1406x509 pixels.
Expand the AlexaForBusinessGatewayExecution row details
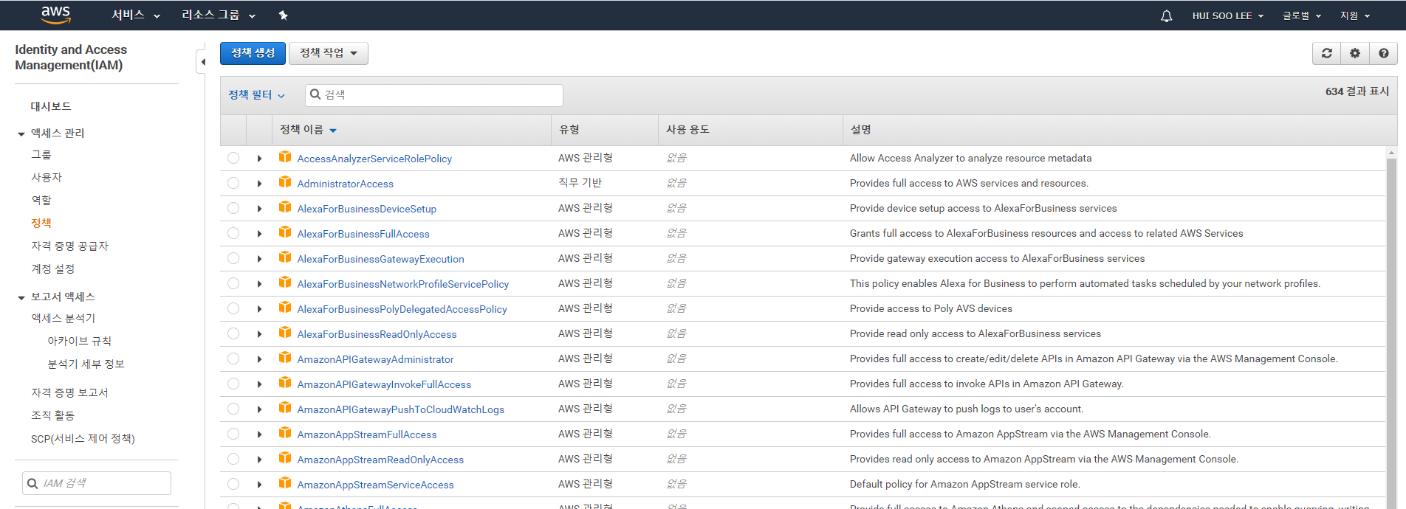point(259,259)
